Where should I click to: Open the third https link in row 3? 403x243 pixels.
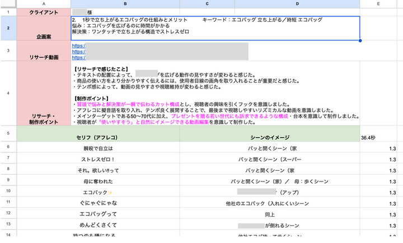[79, 58]
